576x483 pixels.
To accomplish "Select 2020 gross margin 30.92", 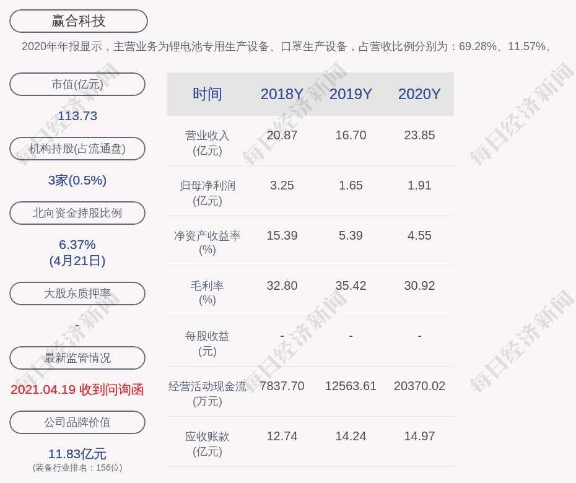I will coord(419,285).
